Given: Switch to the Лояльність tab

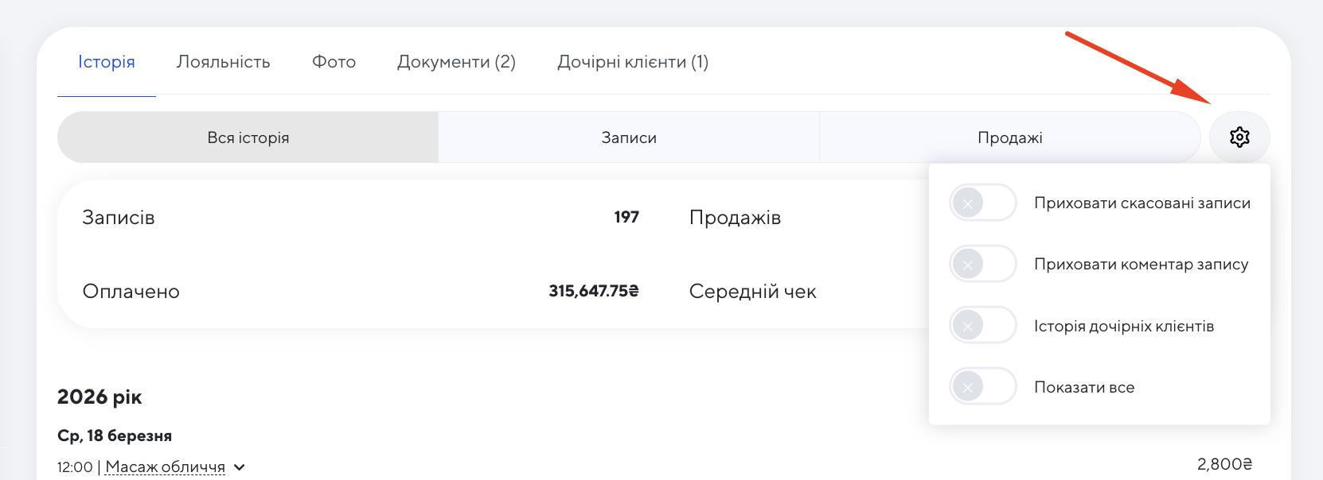Looking at the screenshot, I should pyautogui.click(x=224, y=62).
